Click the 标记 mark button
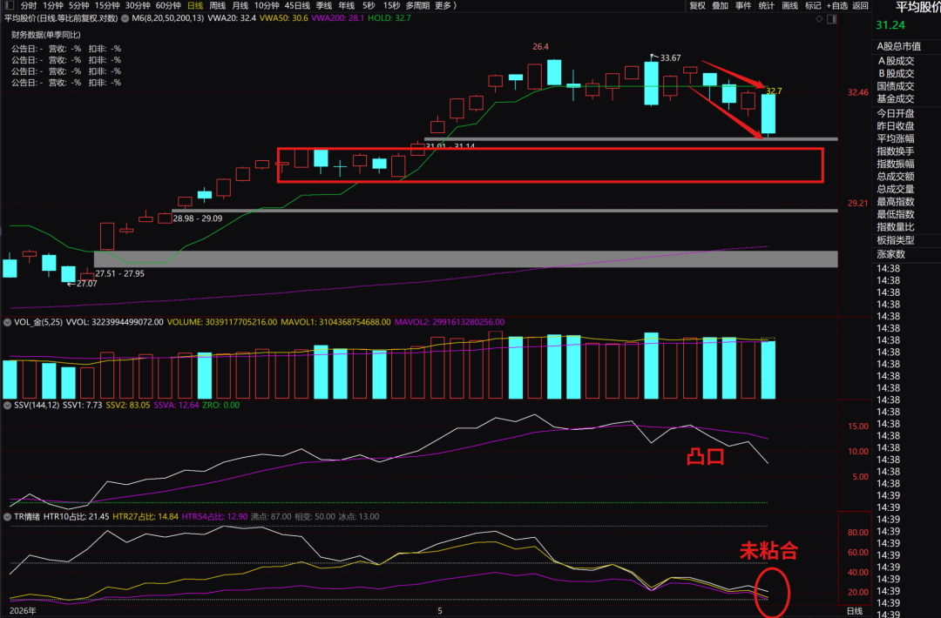 tap(813, 5)
